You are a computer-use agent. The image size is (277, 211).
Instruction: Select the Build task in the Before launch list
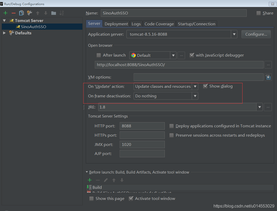click(x=180, y=187)
